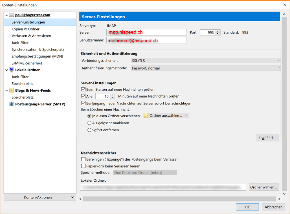Collapse the paul@bayertest.com account tree
This screenshot has height=214, width=290.
(7, 15)
